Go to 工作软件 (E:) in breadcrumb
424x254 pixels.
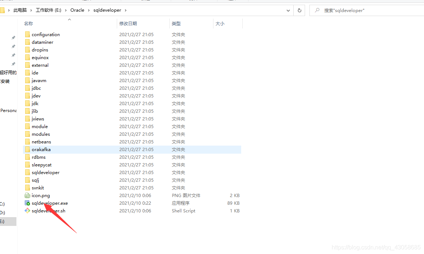49,10
